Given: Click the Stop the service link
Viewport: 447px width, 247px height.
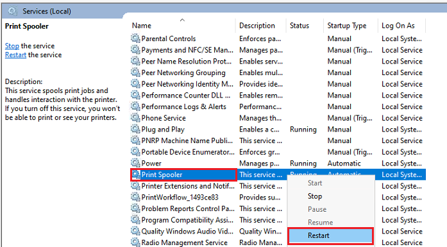Looking at the screenshot, I should tap(12, 46).
